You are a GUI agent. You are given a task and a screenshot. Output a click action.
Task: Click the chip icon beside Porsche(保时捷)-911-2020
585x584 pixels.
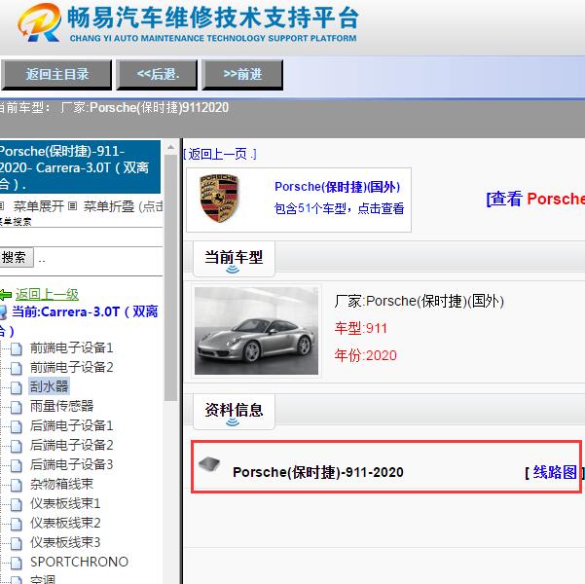coord(209,464)
